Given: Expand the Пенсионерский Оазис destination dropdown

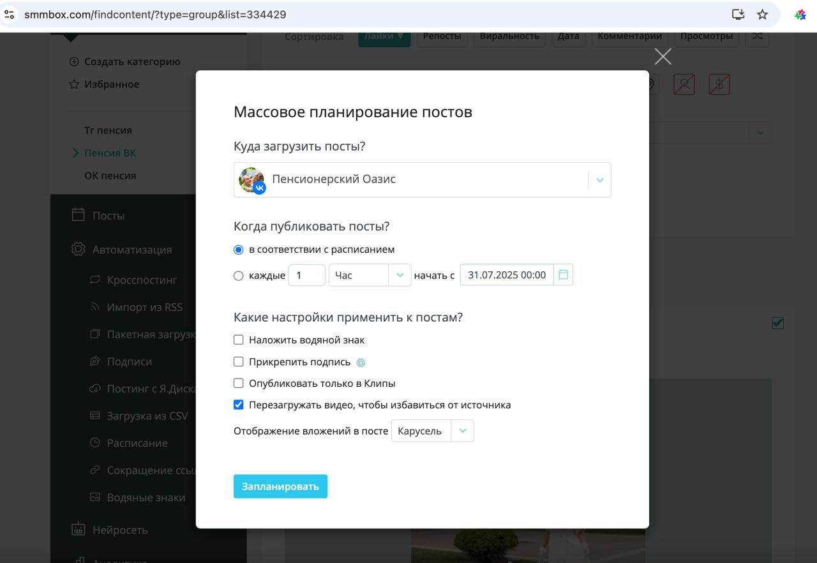Looking at the screenshot, I should (x=422, y=180).
